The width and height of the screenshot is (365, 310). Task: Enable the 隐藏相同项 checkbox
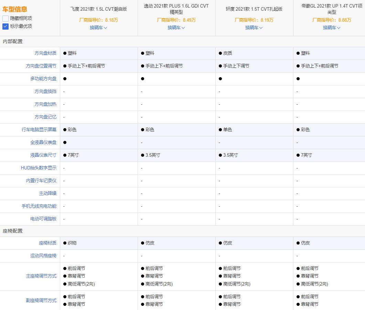(x=6, y=19)
